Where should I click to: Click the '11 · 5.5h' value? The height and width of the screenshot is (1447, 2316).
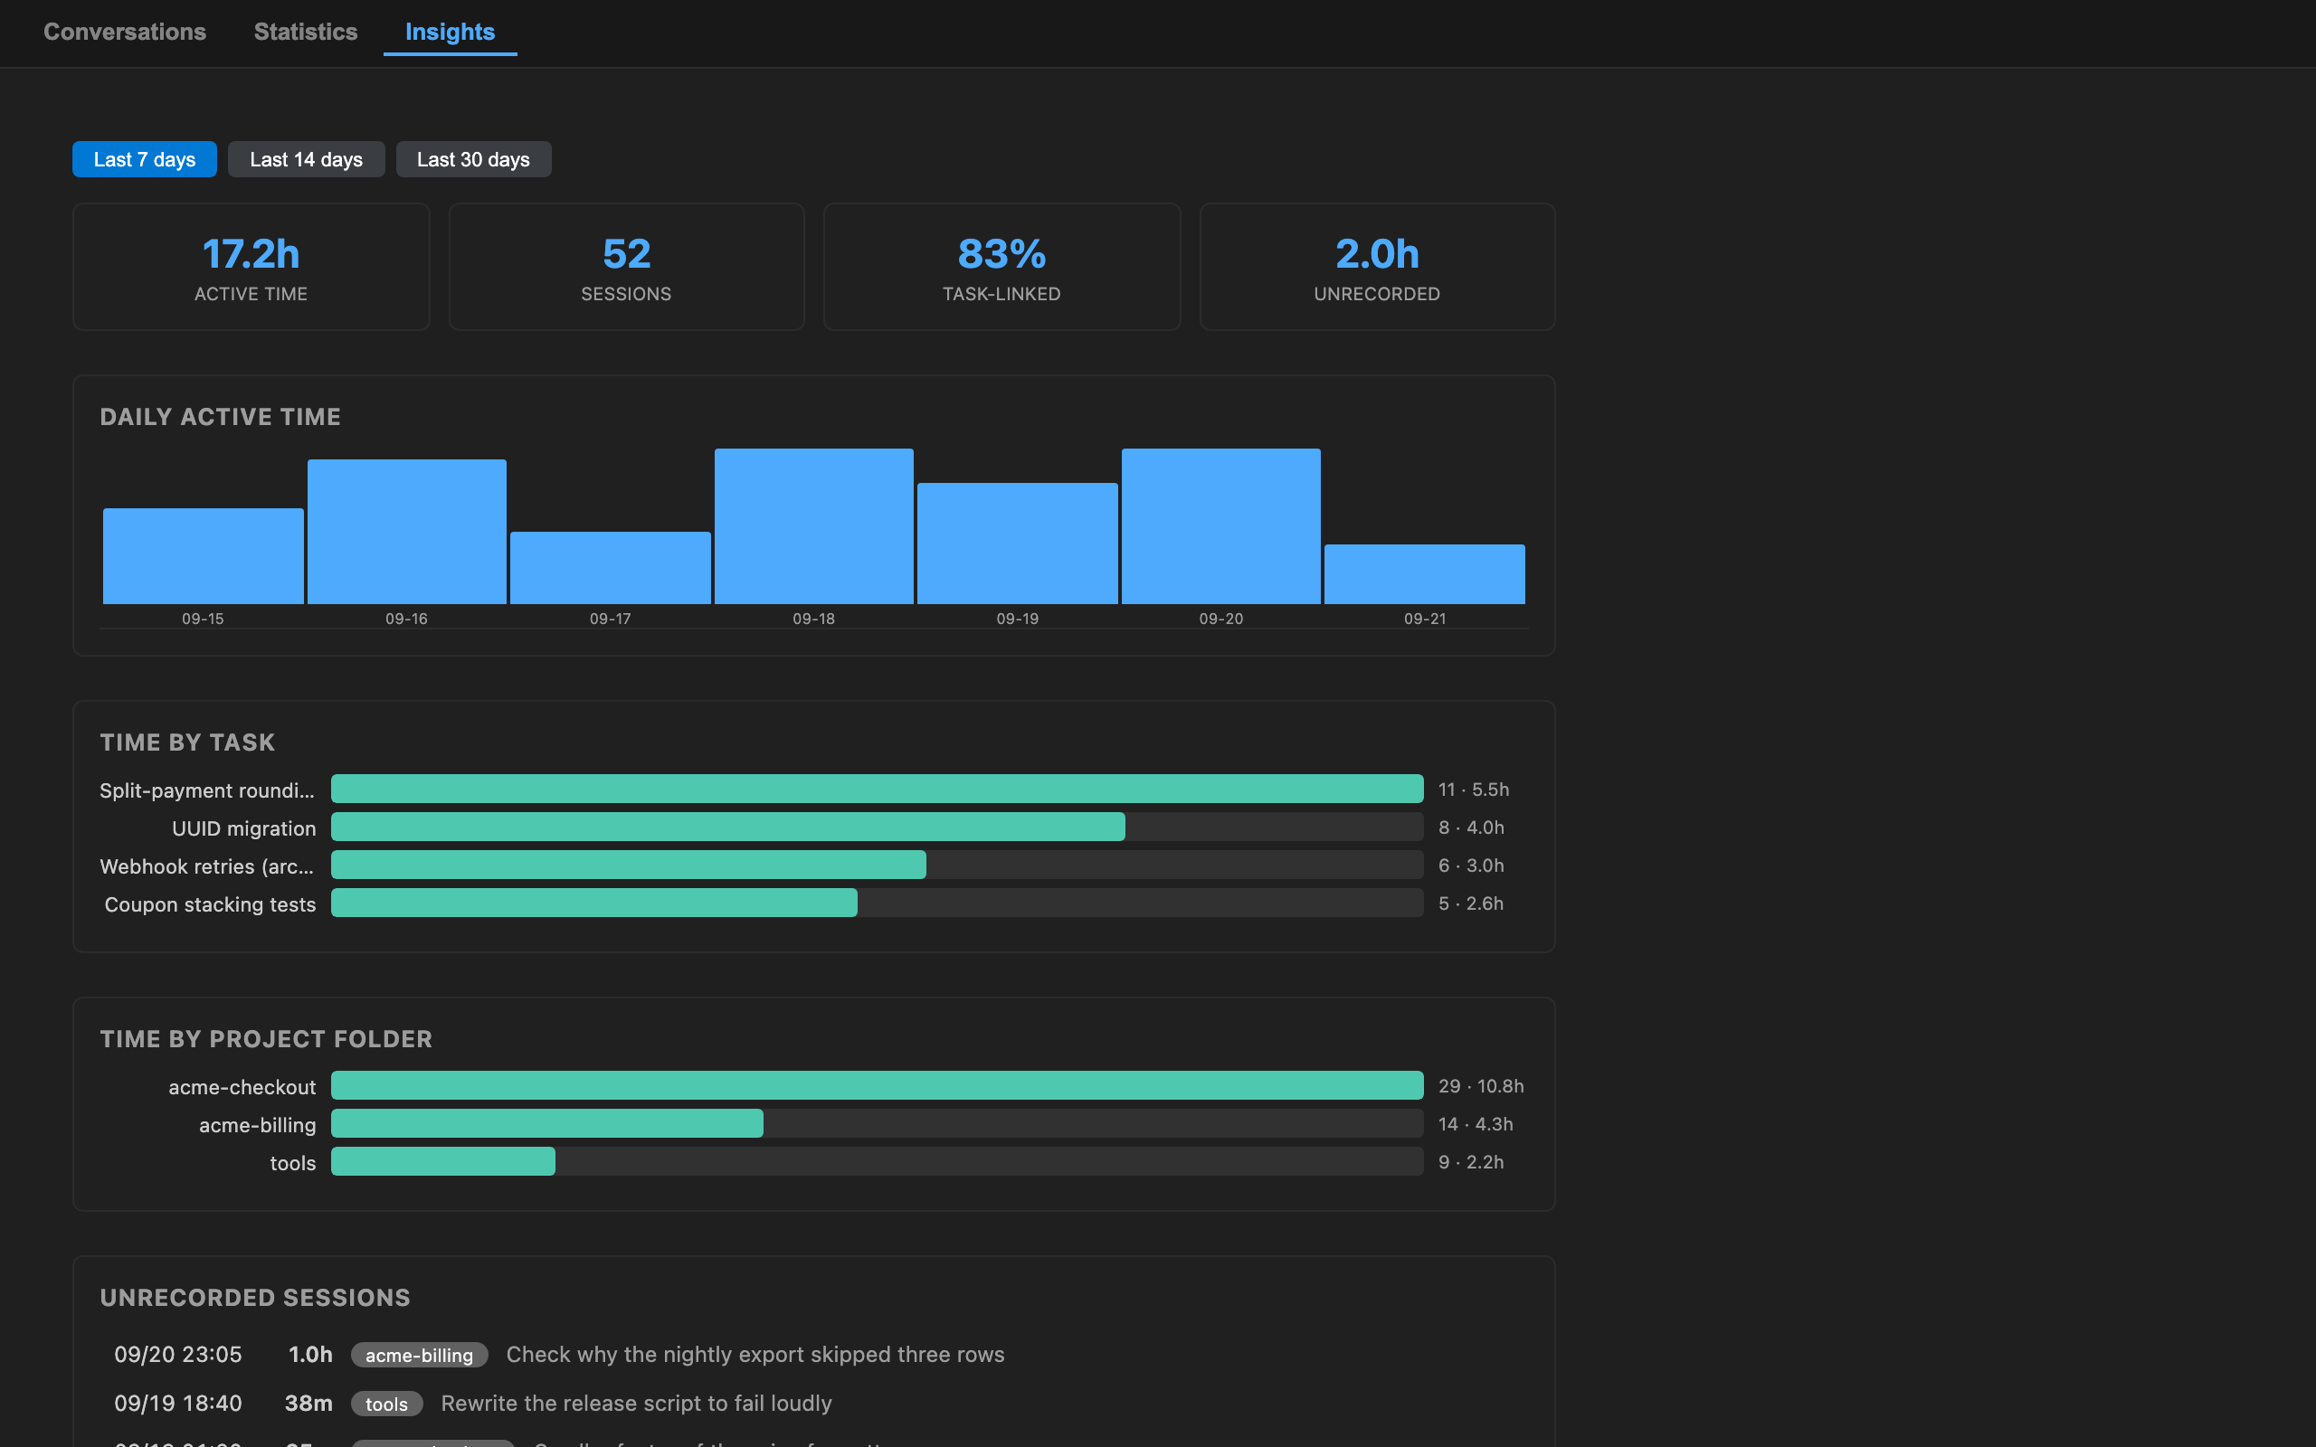click(1474, 790)
